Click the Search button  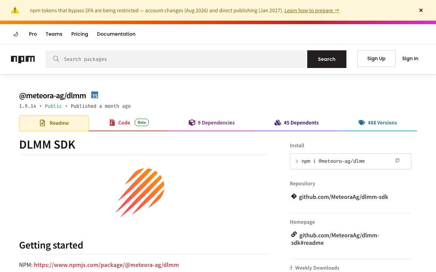(x=327, y=59)
